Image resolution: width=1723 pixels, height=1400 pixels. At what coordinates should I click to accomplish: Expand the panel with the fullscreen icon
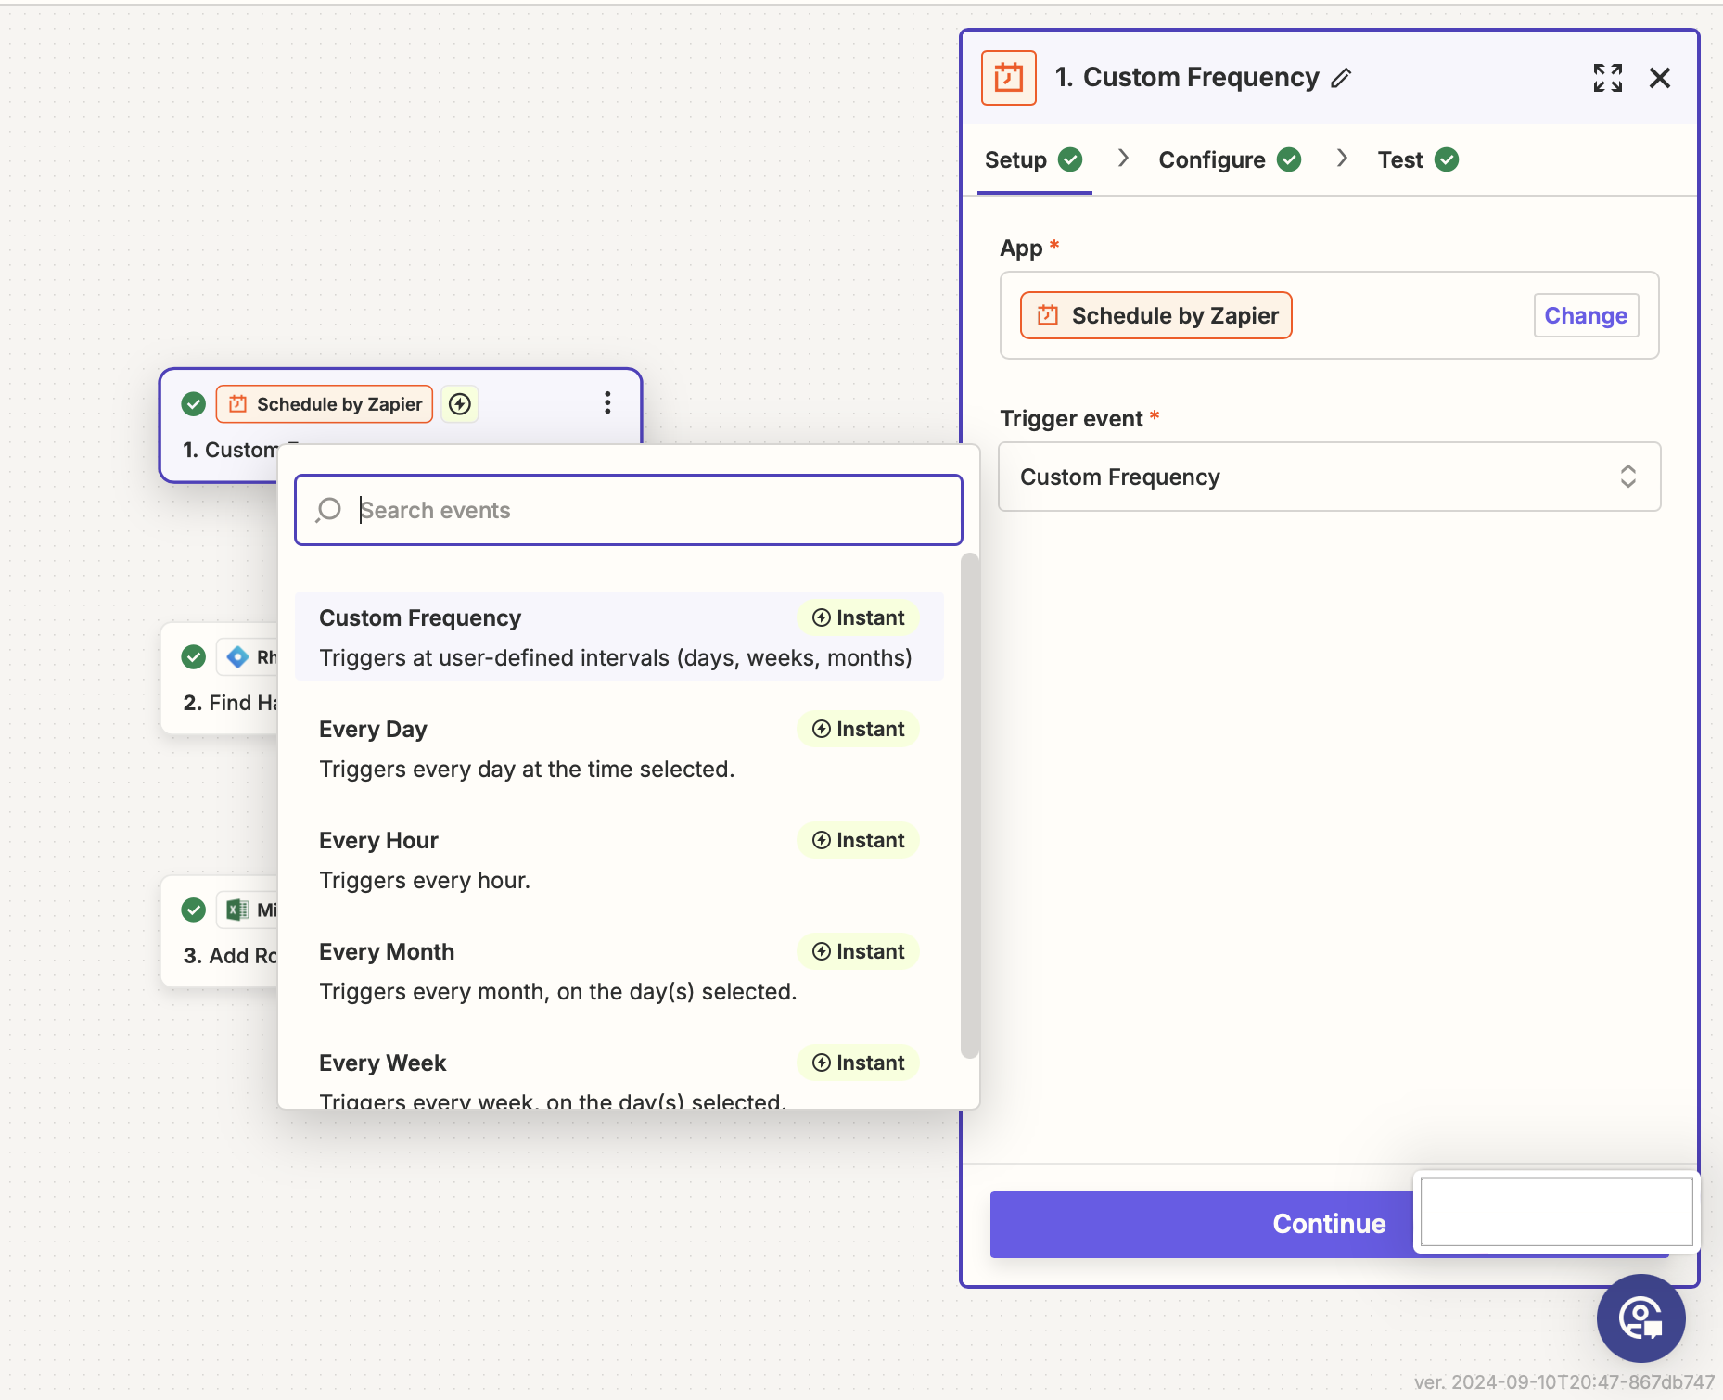pos(1608,78)
